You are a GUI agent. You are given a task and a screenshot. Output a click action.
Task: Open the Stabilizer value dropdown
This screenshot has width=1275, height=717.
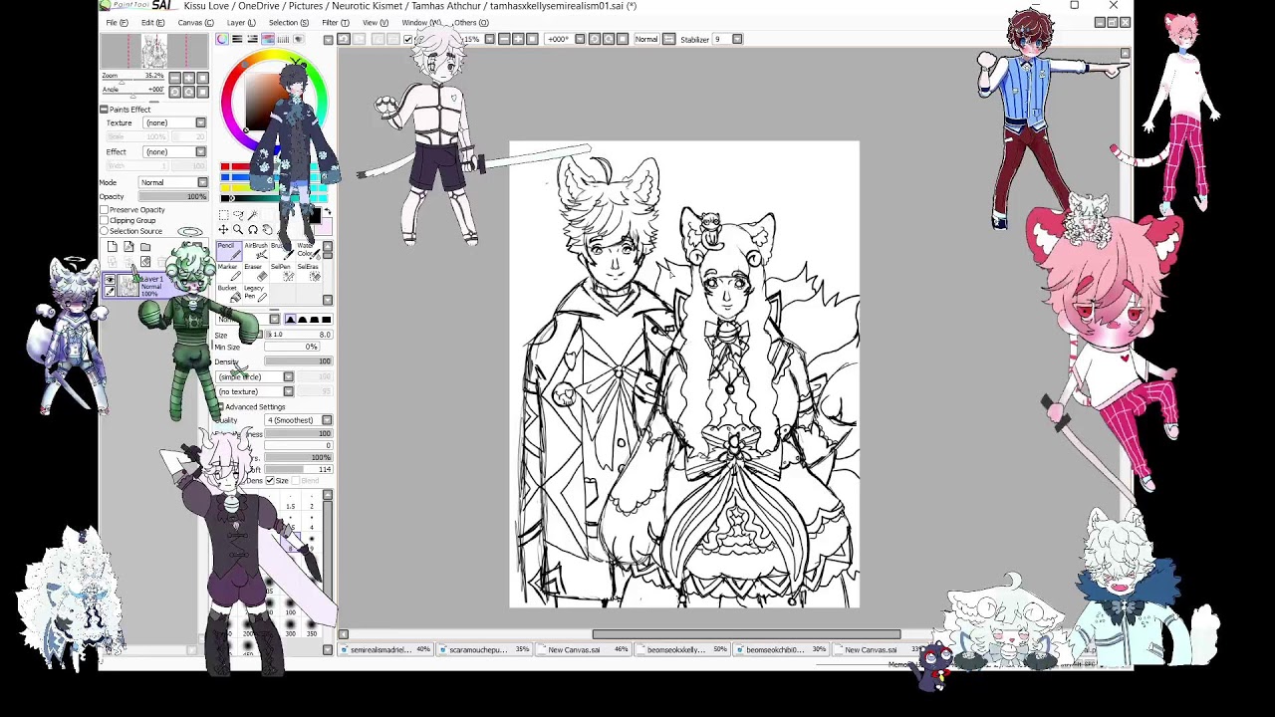pos(737,39)
